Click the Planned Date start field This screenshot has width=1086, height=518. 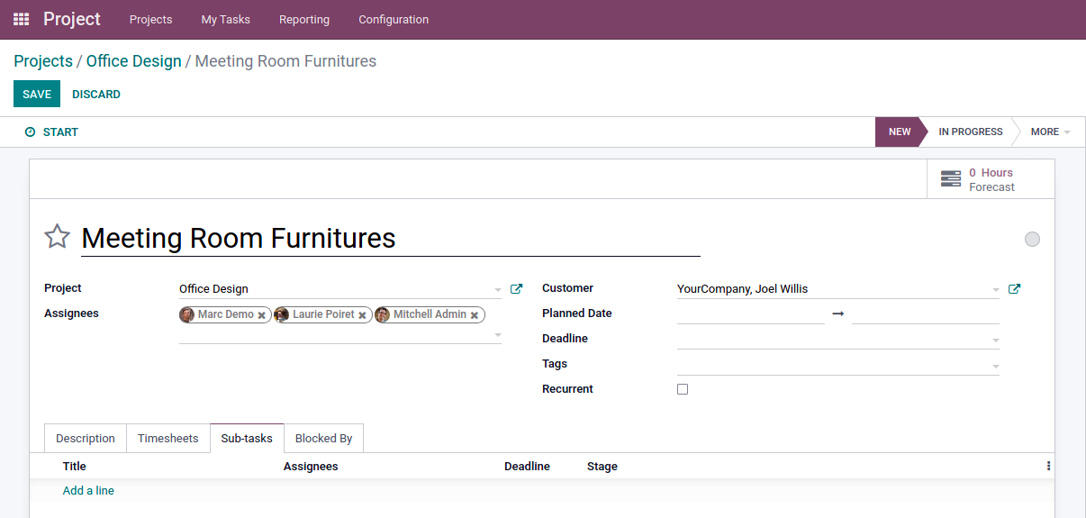[750, 314]
